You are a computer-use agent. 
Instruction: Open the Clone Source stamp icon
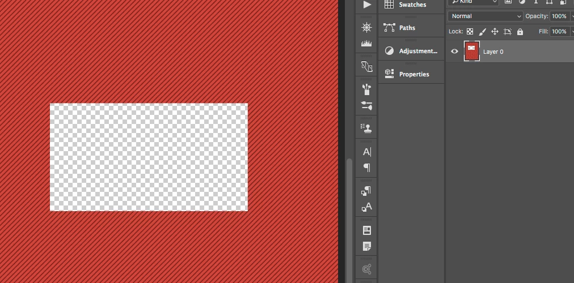click(366, 128)
